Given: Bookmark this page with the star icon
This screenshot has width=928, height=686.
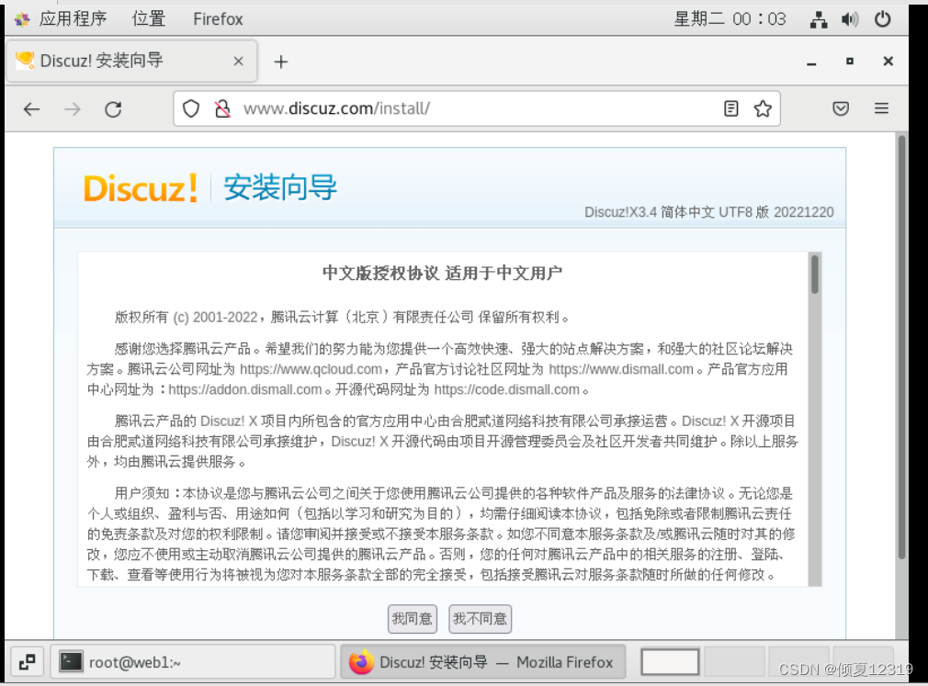Looking at the screenshot, I should (763, 108).
